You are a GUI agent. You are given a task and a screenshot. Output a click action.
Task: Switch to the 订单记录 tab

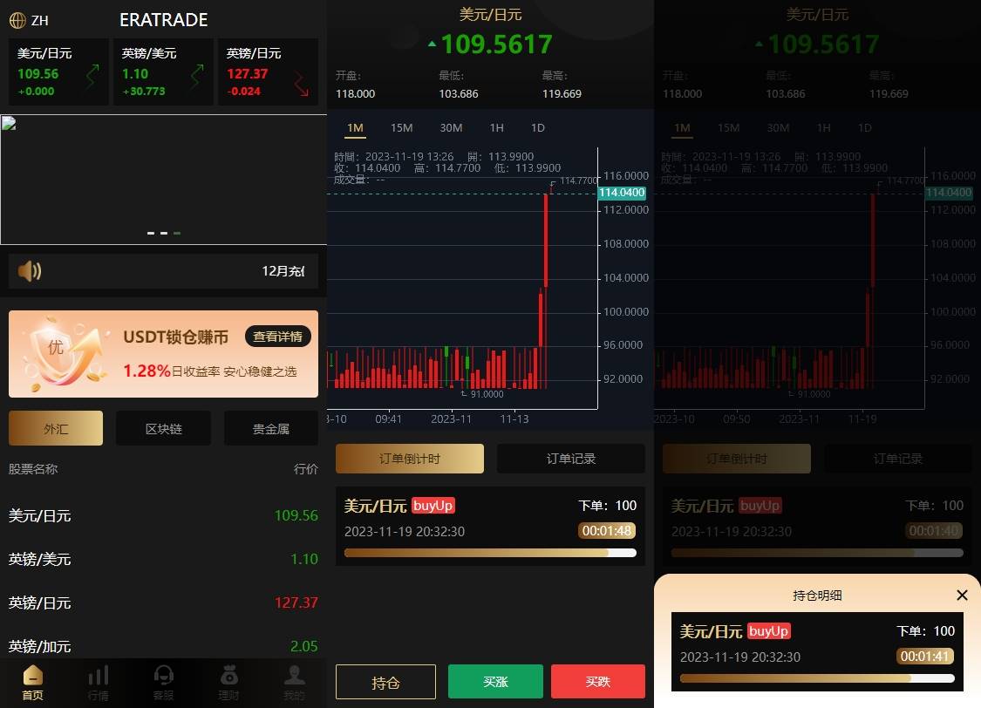click(x=571, y=458)
